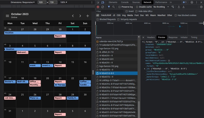Open DevTools settings gear
Image resolution: width=204 pixels, height=118 pixels.
[x=192, y=2]
